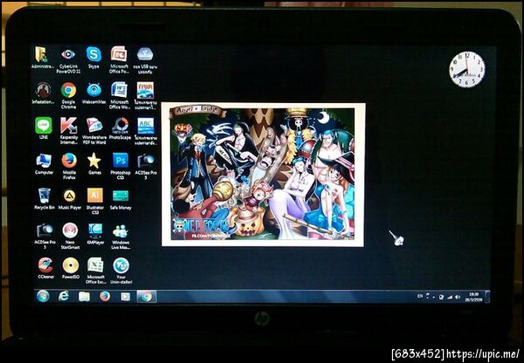This screenshot has height=363, width=524.
Task: Launch Firefox from the taskbar
Action: click(105, 296)
